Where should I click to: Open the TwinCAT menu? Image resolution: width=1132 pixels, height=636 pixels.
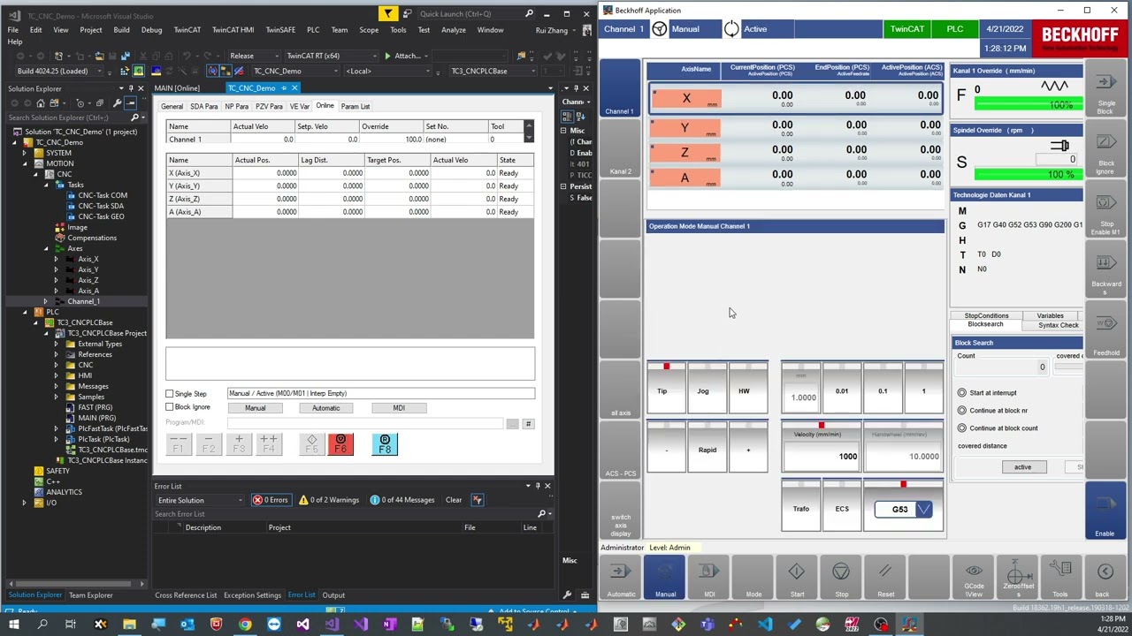[187, 30]
